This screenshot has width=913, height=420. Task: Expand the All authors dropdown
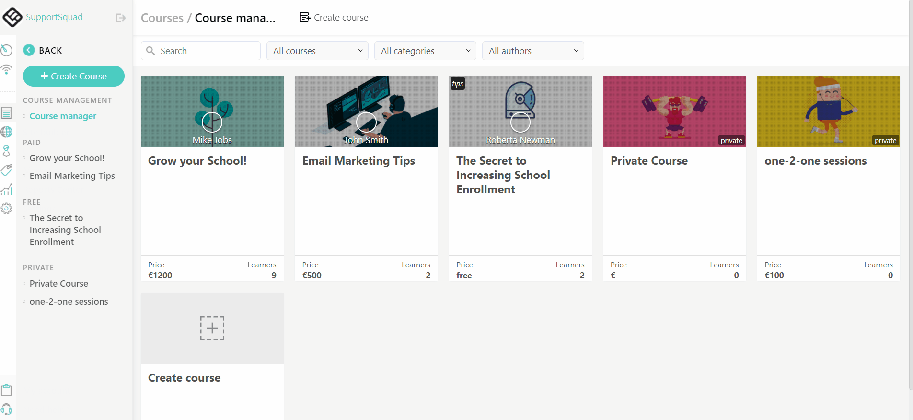[533, 51]
